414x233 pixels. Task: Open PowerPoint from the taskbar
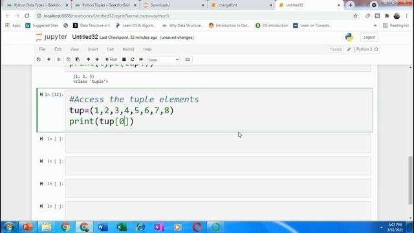[x=27, y=227]
